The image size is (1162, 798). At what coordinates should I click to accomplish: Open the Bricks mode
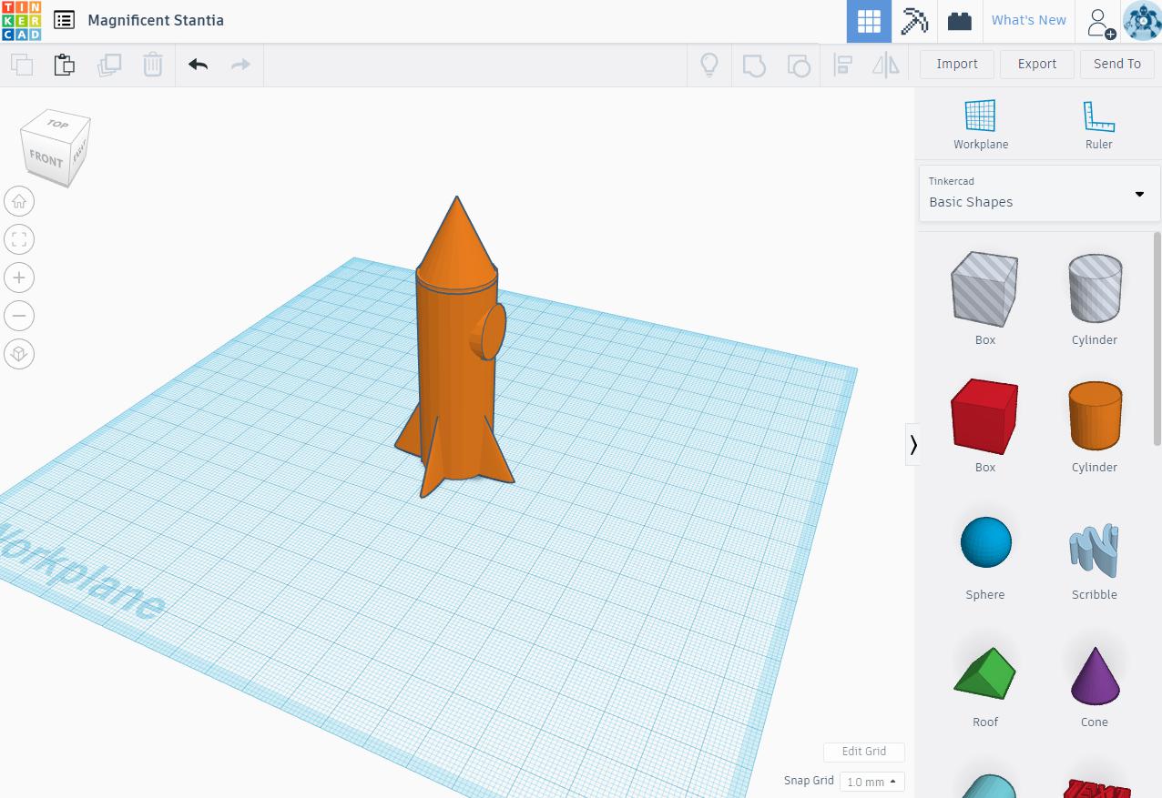tap(959, 21)
